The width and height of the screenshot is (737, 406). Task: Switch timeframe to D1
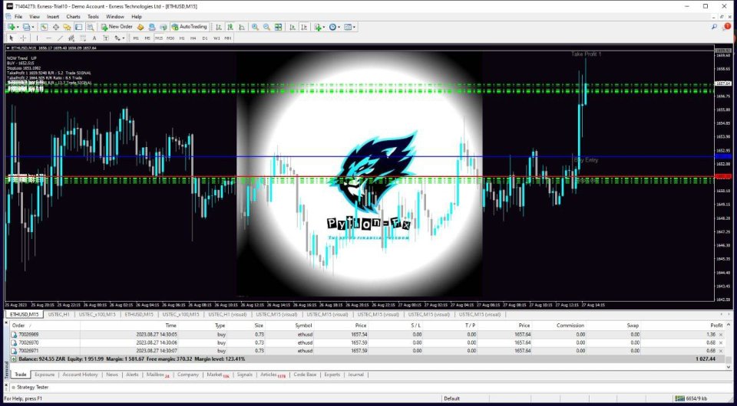pyautogui.click(x=205, y=38)
